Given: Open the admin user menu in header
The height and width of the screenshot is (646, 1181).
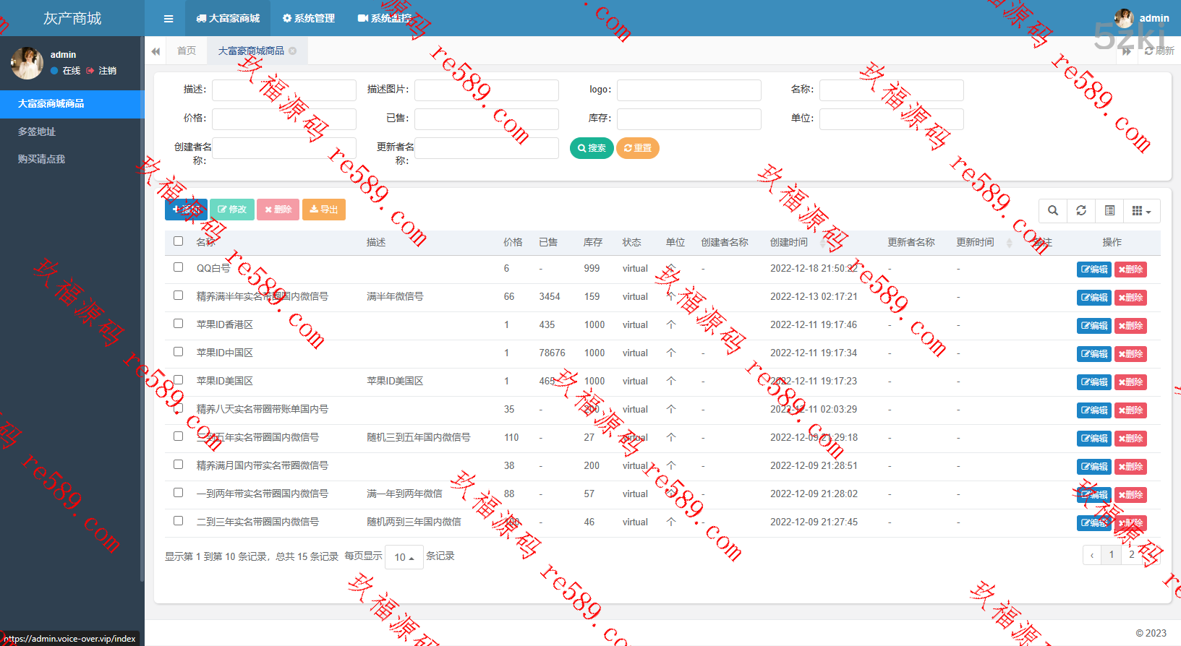Looking at the screenshot, I should (x=1142, y=18).
